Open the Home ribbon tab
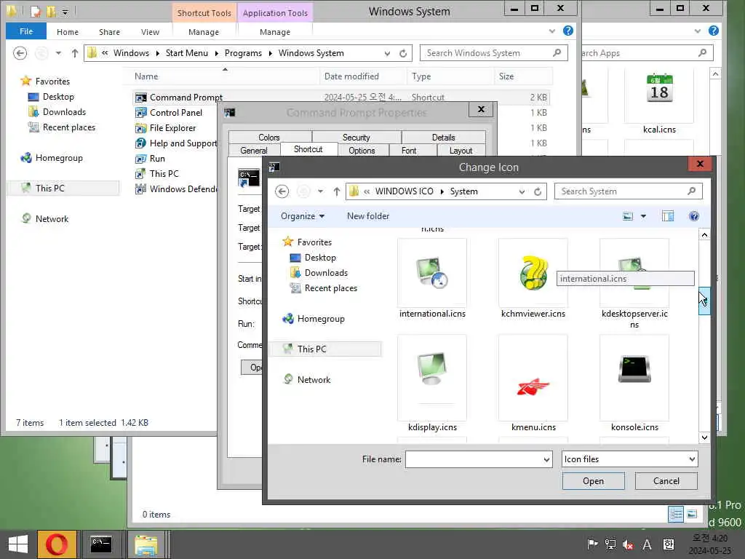745x559 pixels. tap(68, 32)
